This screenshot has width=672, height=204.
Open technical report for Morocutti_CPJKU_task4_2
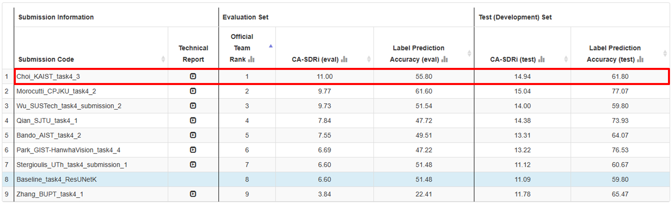point(193,91)
